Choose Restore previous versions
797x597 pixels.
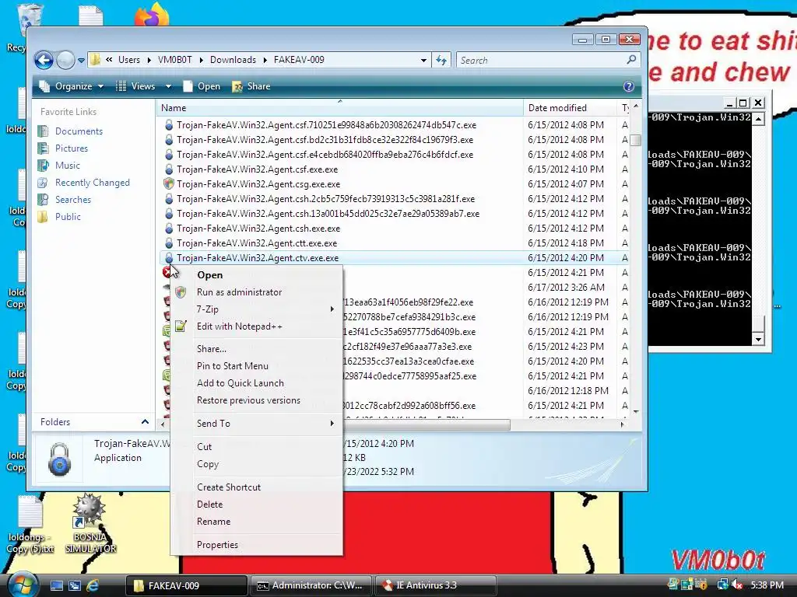[x=257, y=400]
